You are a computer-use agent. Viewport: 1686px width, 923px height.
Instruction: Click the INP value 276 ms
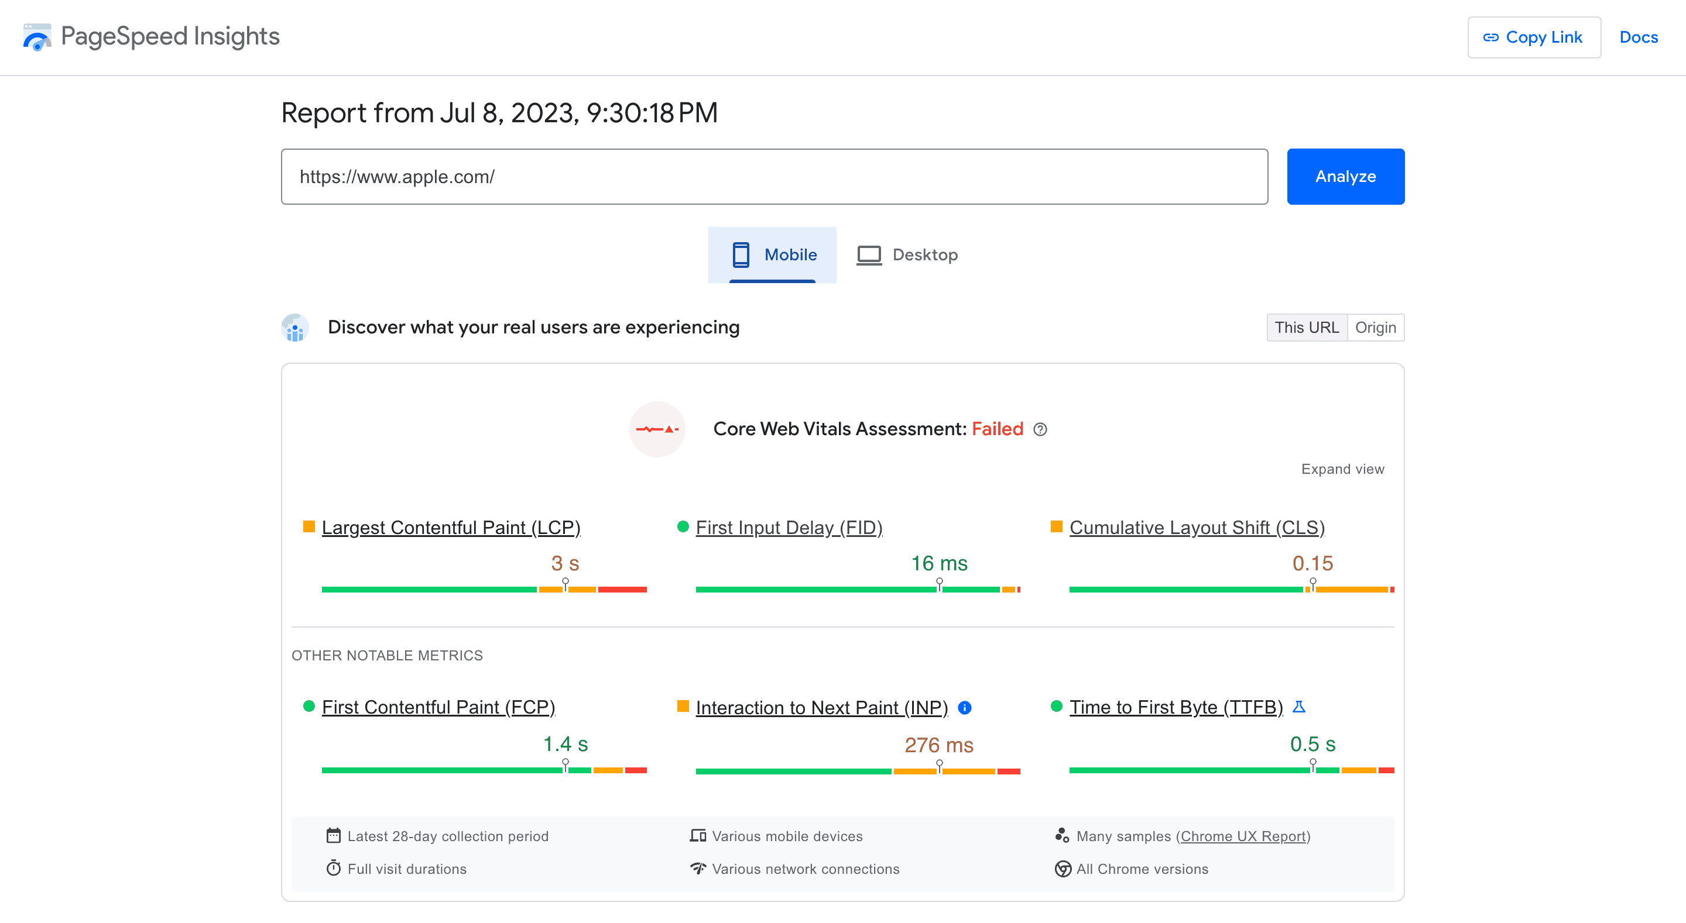939,745
